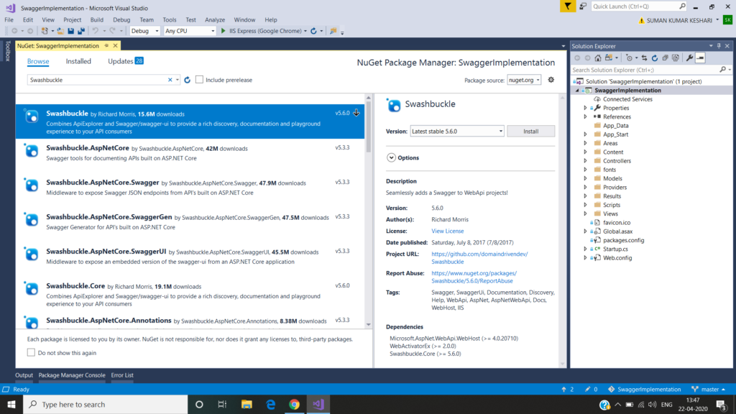
Task: Open Google Chrome from taskbar
Action: click(x=294, y=404)
